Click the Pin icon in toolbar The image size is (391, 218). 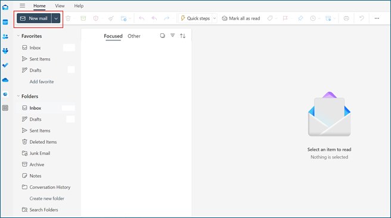[300, 18]
